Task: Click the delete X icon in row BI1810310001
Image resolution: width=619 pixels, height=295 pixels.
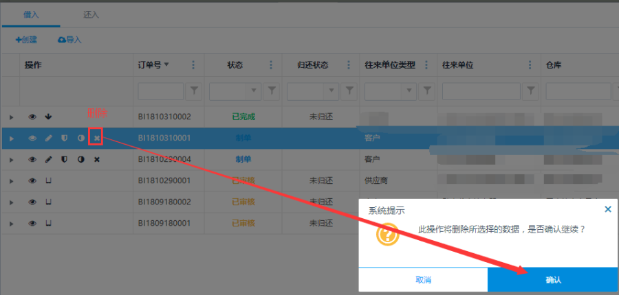Action: coord(97,138)
